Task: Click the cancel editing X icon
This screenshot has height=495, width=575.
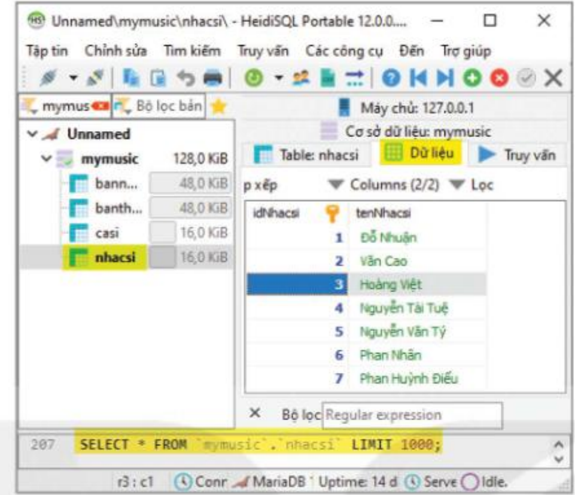Action: (553, 78)
